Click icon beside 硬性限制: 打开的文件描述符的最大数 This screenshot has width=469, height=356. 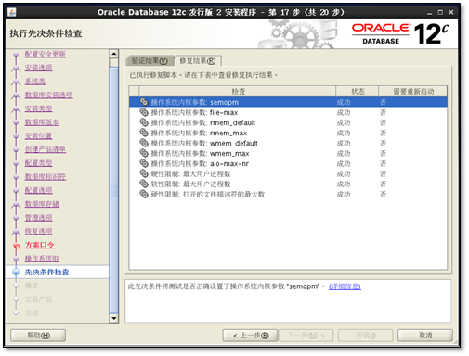point(144,194)
